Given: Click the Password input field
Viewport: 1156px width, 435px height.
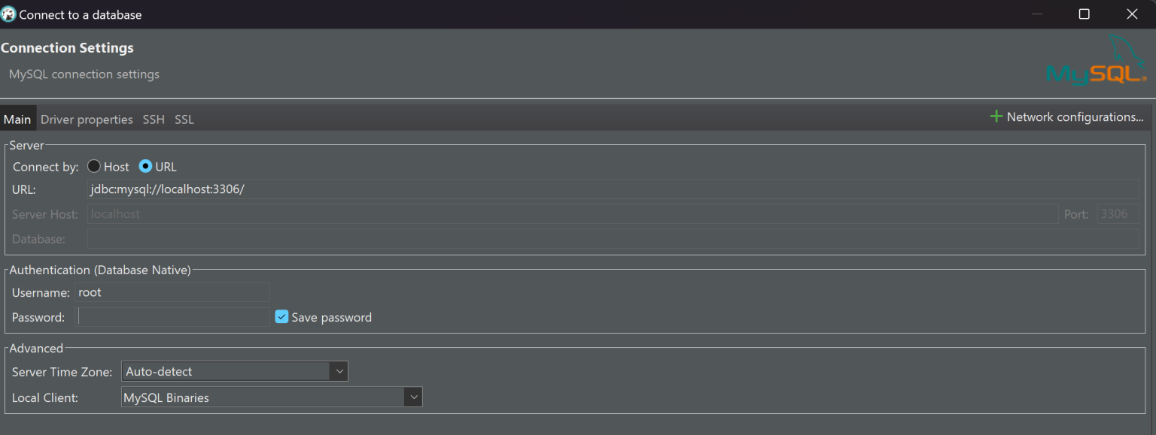Looking at the screenshot, I should 173,316.
